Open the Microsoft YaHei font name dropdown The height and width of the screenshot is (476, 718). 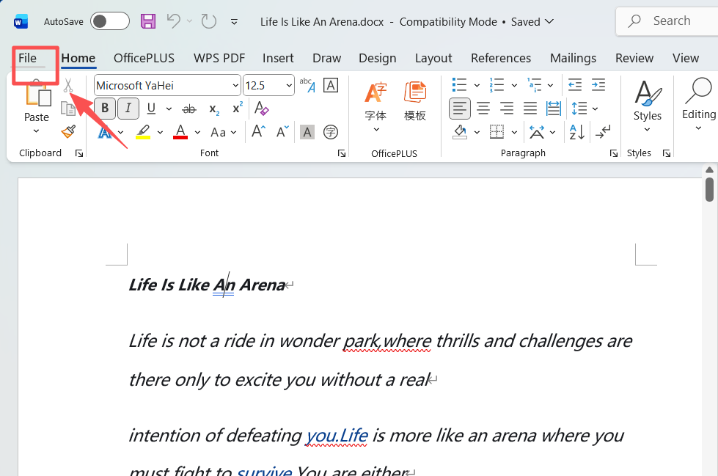[x=235, y=86]
